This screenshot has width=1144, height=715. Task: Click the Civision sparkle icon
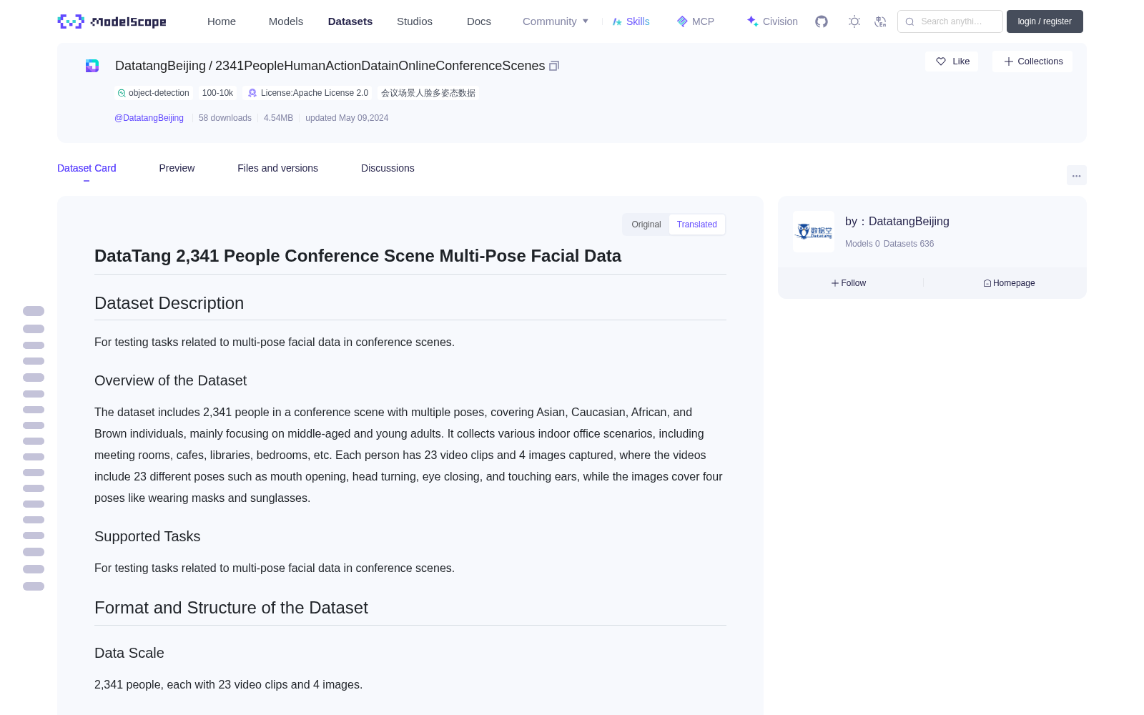(752, 21)
